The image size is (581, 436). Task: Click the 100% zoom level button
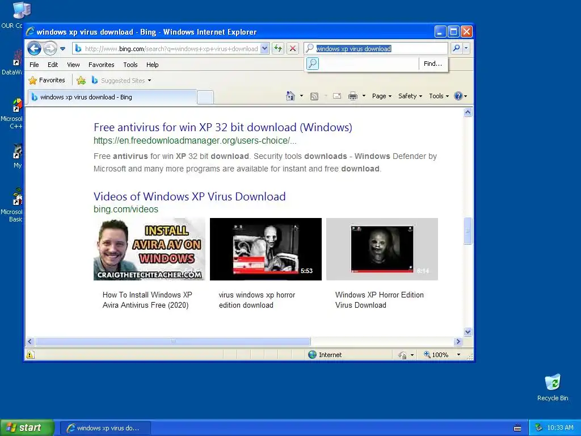pos(436,355)
